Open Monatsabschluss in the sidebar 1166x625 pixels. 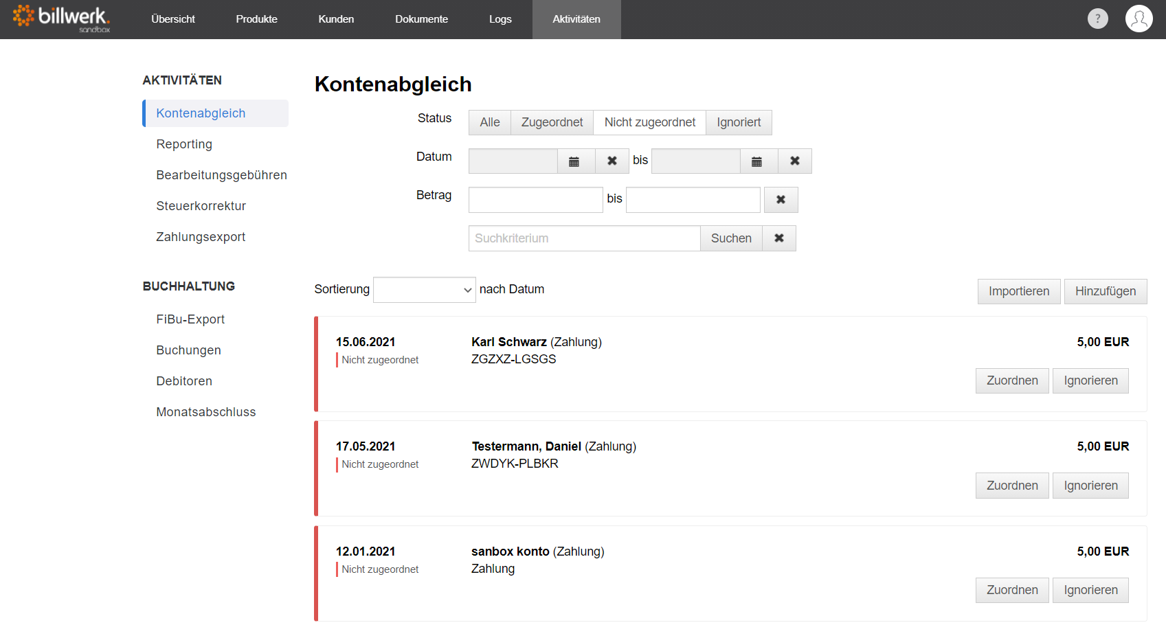click(206, 412)
